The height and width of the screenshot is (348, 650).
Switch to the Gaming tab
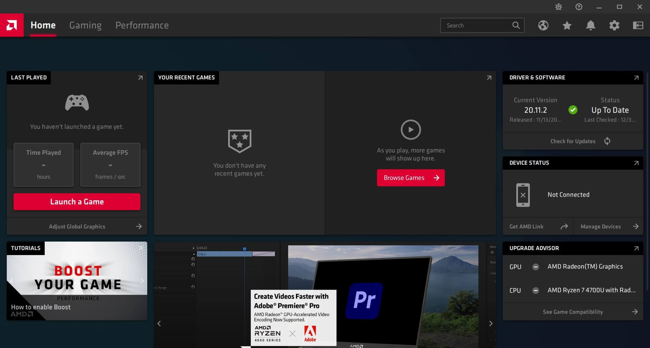coord(85,25)
